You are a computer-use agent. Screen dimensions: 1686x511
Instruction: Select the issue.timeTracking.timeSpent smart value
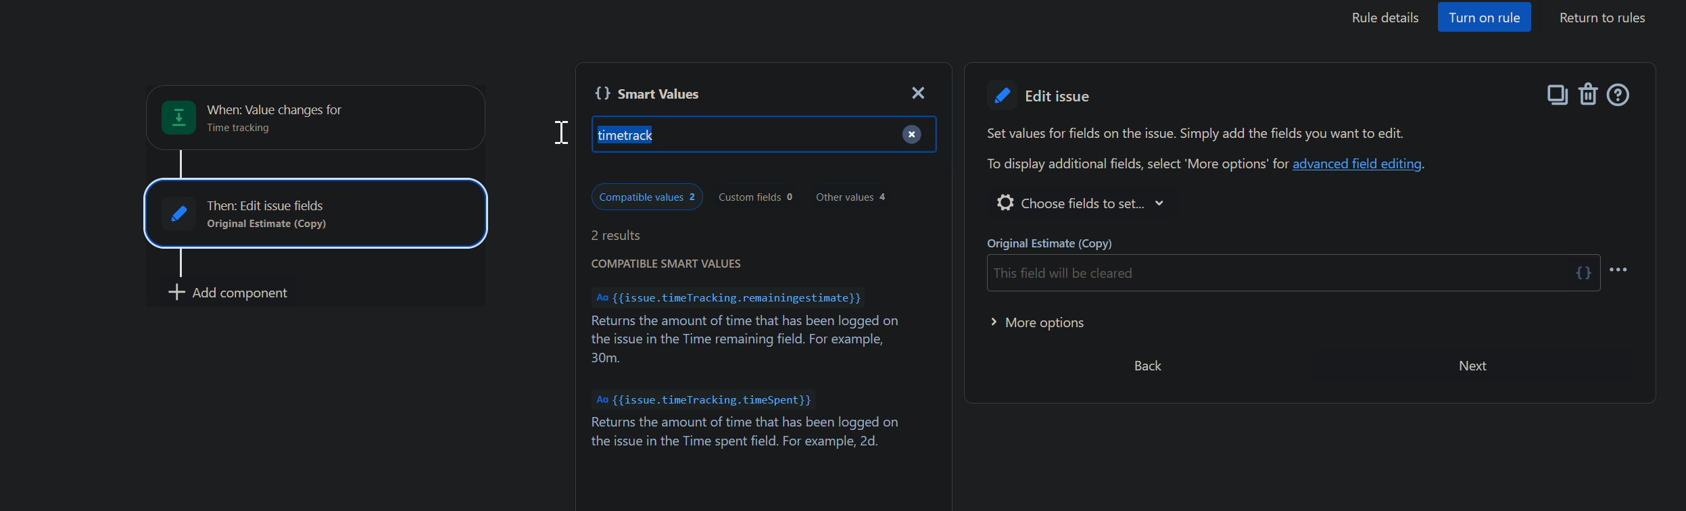(703, 400)
